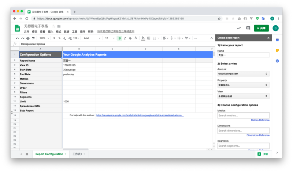Open the 插入 menu
293x172 pixels.
pos(51,32)
